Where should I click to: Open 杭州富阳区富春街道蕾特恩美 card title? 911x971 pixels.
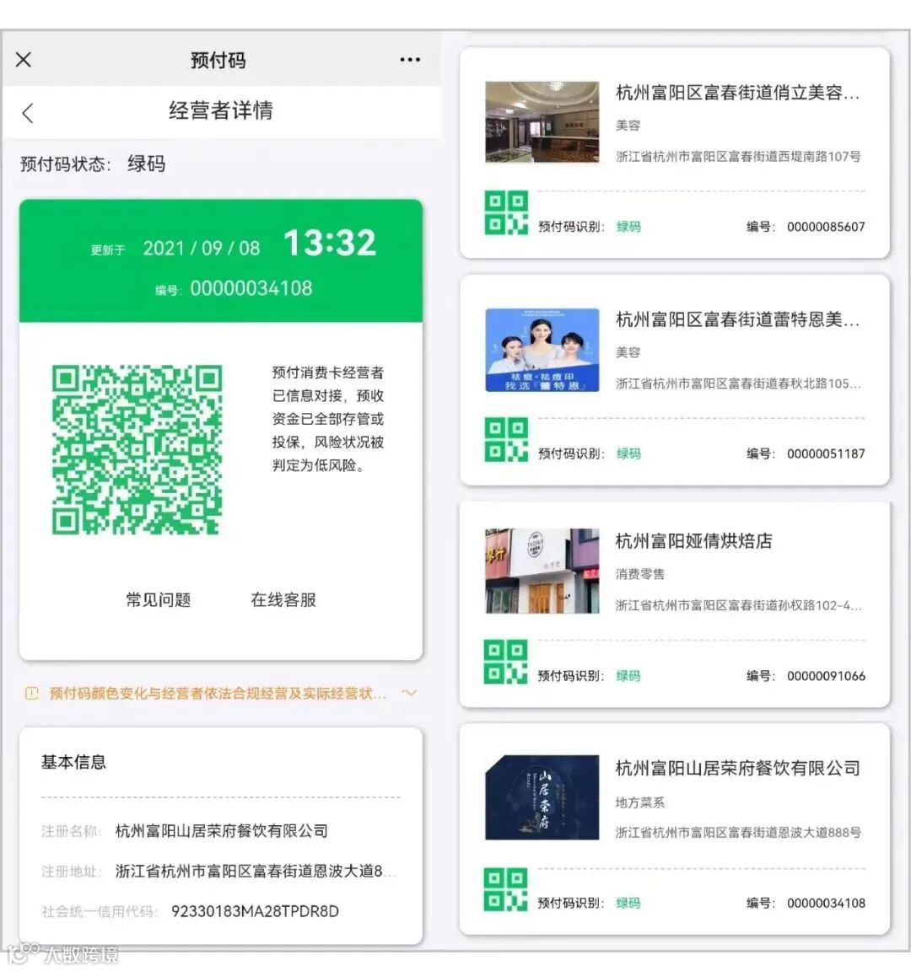click(737, 320)
